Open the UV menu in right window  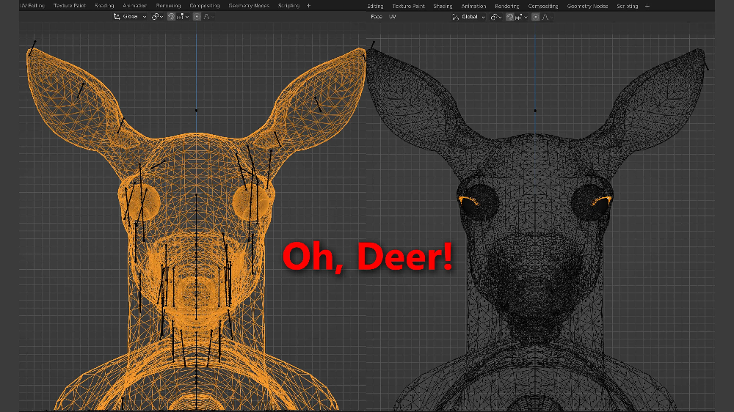(392, 17)
